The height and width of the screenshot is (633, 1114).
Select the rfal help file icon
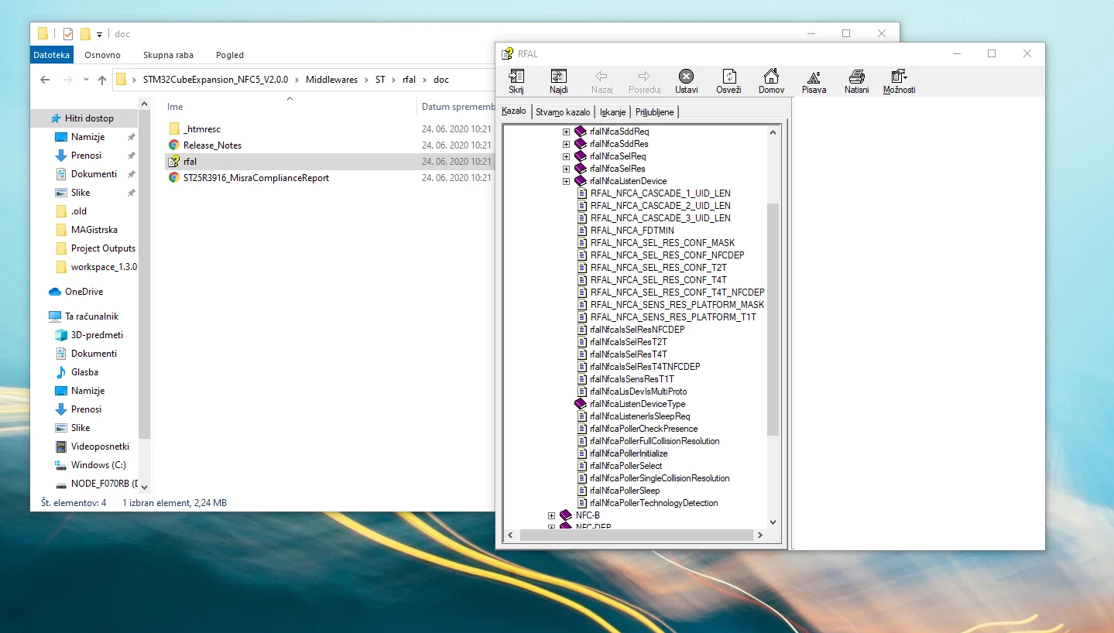pyautogui.click(x=174, y=161)
